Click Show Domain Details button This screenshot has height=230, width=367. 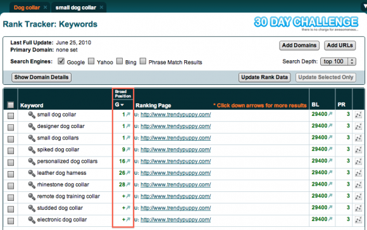[41, 77]
